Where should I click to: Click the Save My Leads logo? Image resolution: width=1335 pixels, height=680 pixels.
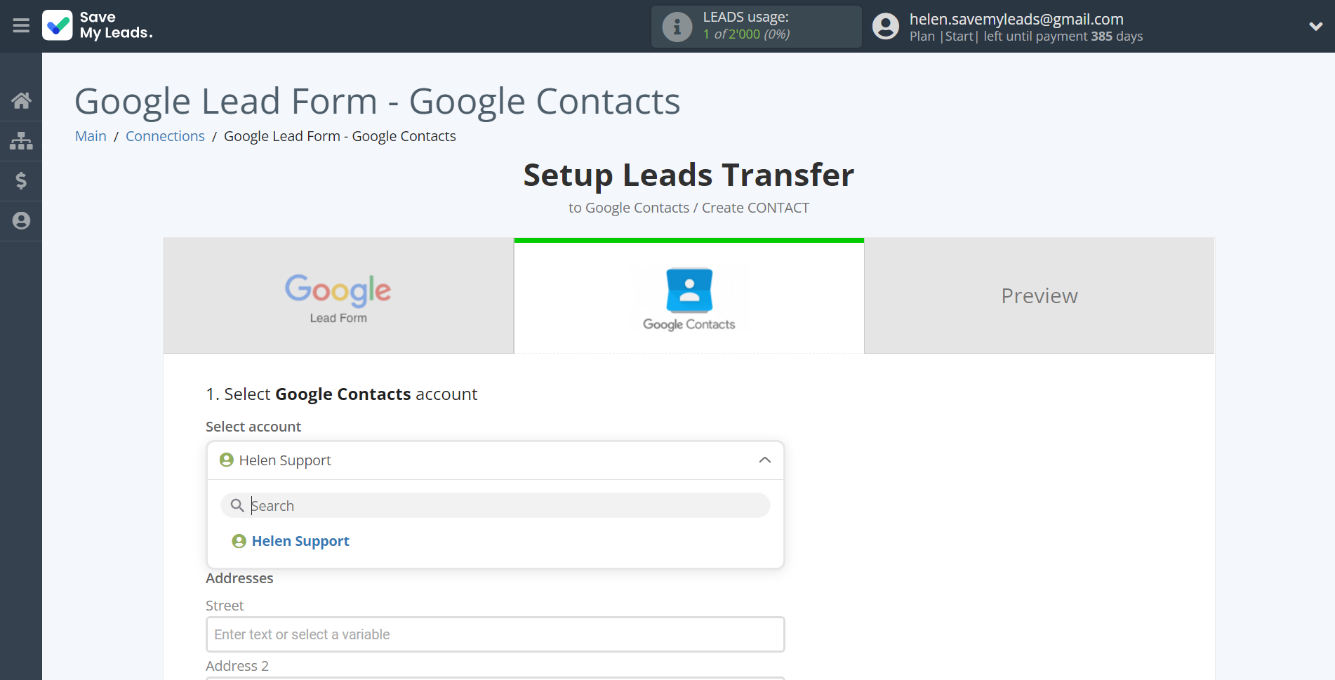pos(98,25)
